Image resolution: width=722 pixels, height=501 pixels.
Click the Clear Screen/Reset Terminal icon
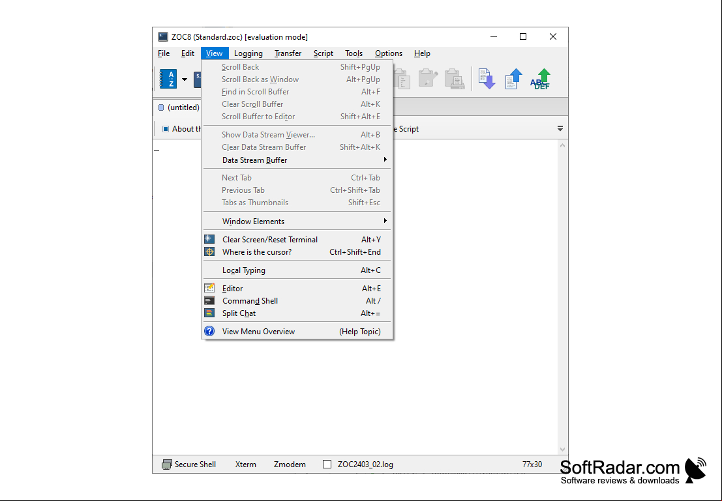coord(209,239)
